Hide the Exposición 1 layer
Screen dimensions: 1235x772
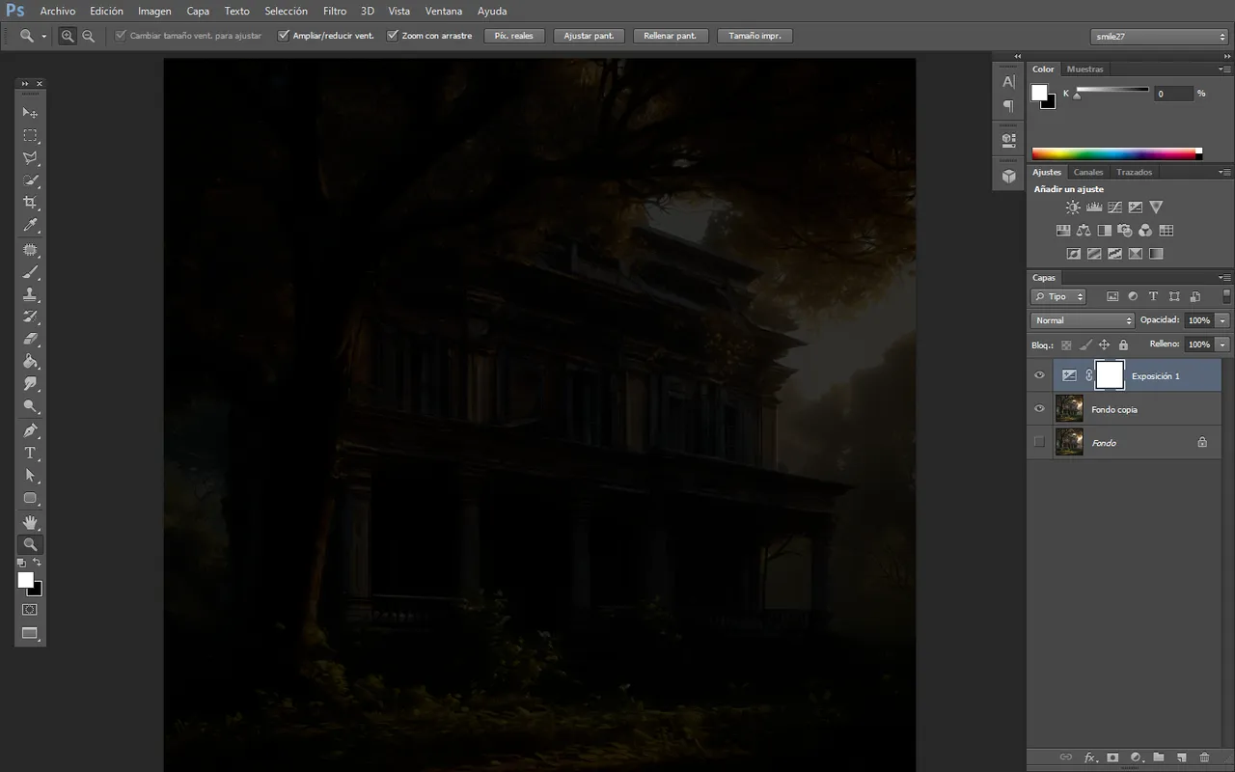pos(1039,375)
